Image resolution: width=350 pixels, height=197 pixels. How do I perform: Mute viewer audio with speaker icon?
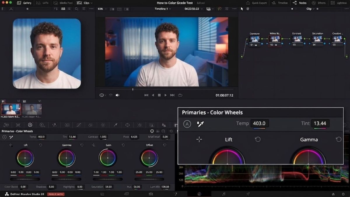(x=118, y=95)
